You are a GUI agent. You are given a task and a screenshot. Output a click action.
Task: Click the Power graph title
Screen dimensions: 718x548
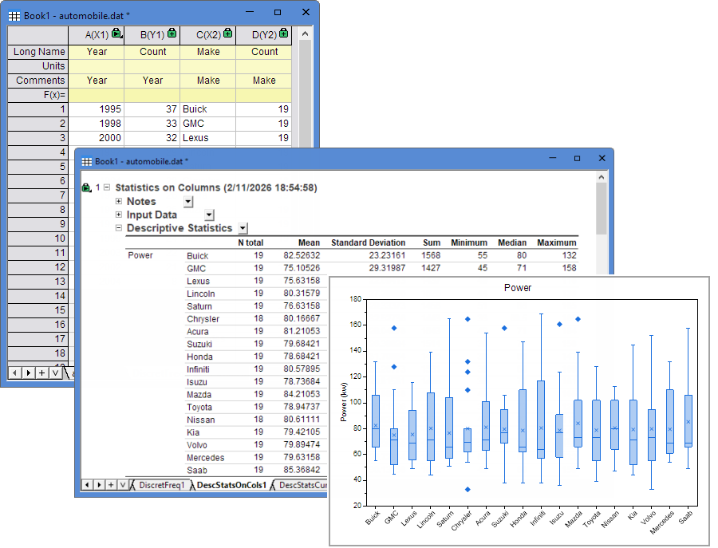[x=518, y=287]
